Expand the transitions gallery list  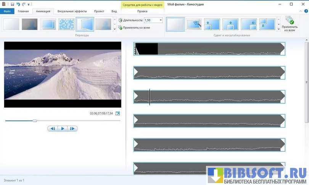[115, 29]
